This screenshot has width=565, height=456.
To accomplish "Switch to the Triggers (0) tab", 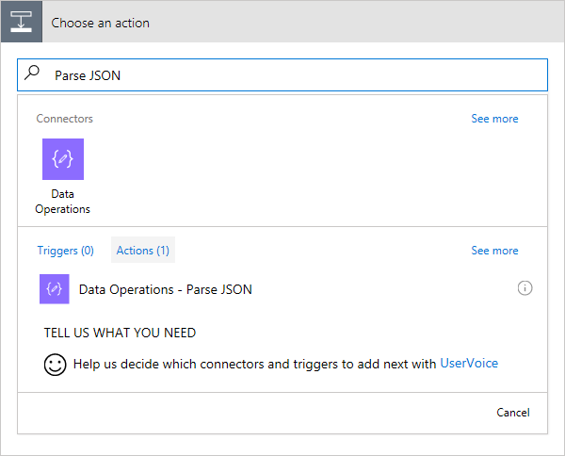I will click(66, 251).
